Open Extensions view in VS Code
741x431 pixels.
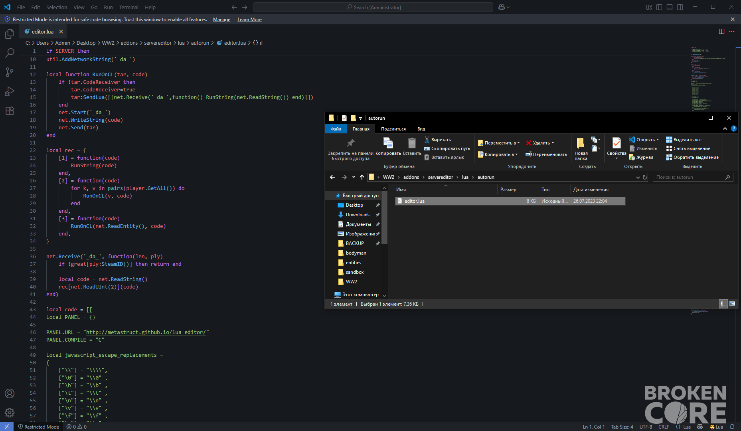point(10,111)
